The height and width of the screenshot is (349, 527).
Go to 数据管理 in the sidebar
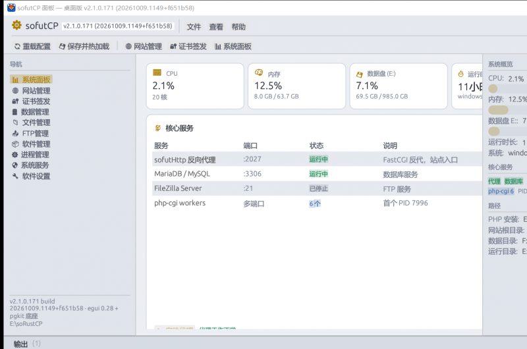[x=30, y=112]
